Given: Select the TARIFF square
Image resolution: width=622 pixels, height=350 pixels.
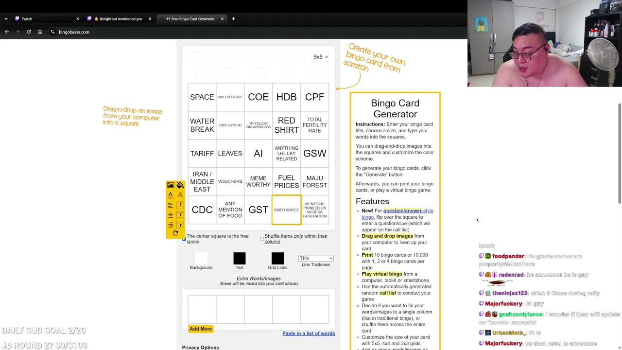Looking at the screenshot, I should coord(202,154).
